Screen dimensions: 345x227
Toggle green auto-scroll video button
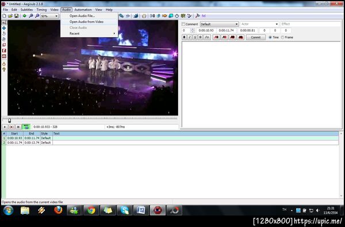26,126
